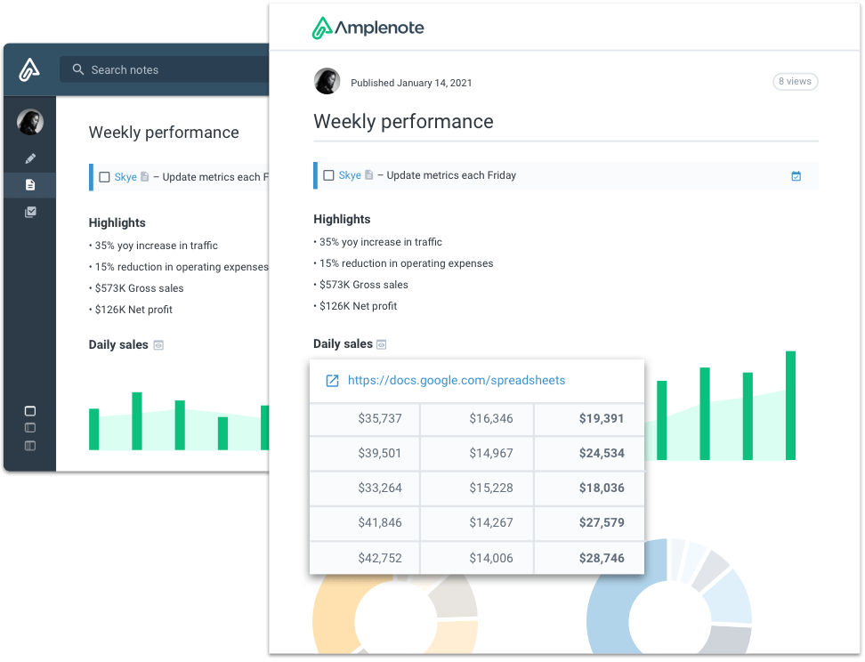The height and width of the screenshot is (662, 865).
Task: Click the Amplenote logo in the dark app header
Action: (x=30, y=69)
